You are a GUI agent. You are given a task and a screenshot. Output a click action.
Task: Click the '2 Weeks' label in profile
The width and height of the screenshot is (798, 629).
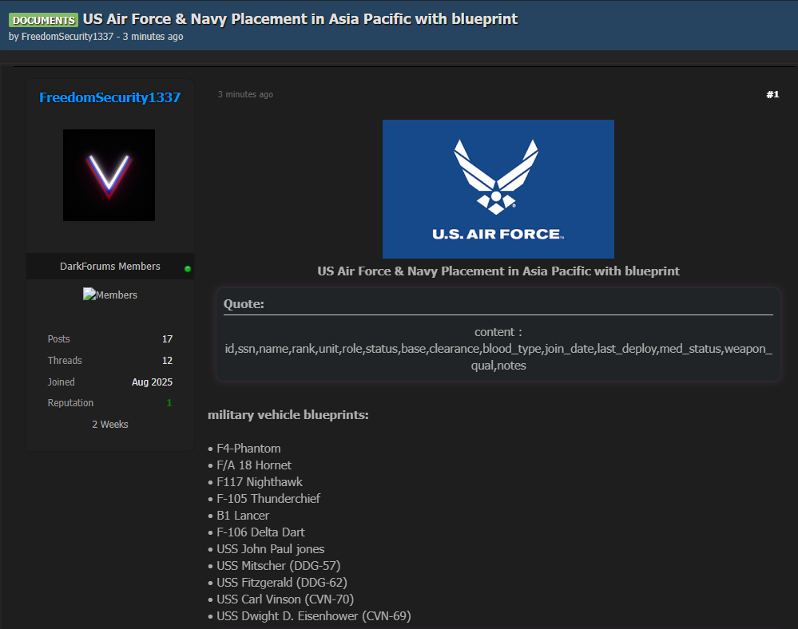(x=110, y=425)
